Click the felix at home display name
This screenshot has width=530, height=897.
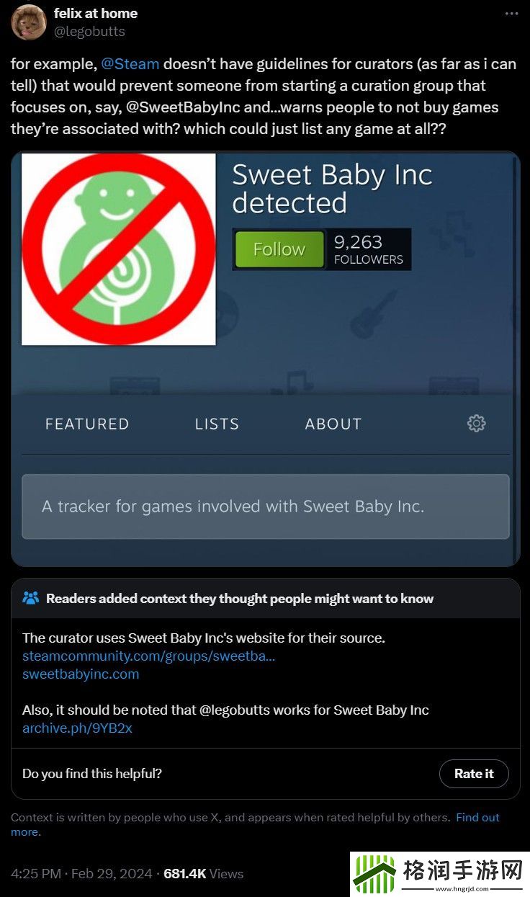coord(96,14)
